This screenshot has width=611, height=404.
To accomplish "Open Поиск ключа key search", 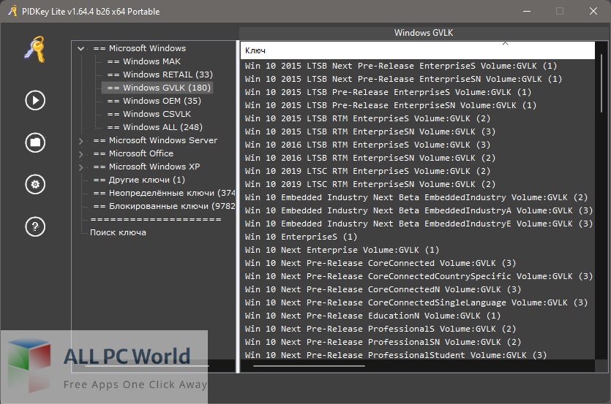I will pos(118,233).
